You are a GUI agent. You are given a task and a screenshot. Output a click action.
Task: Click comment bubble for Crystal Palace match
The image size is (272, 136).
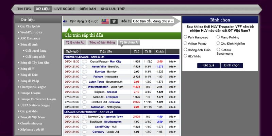click(x=85, y=62)
